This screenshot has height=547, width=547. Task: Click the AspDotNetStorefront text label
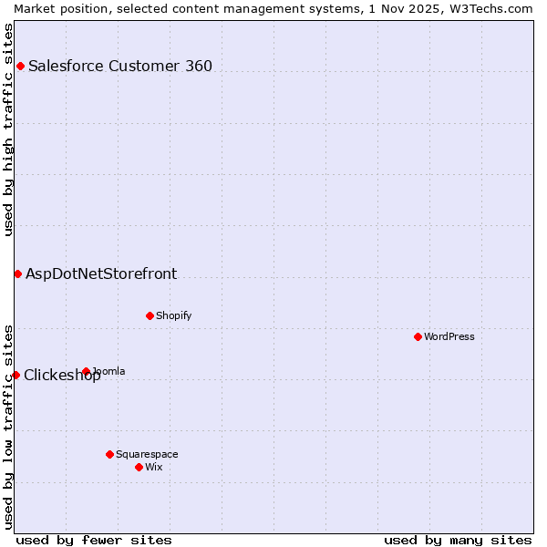(101, 273)
